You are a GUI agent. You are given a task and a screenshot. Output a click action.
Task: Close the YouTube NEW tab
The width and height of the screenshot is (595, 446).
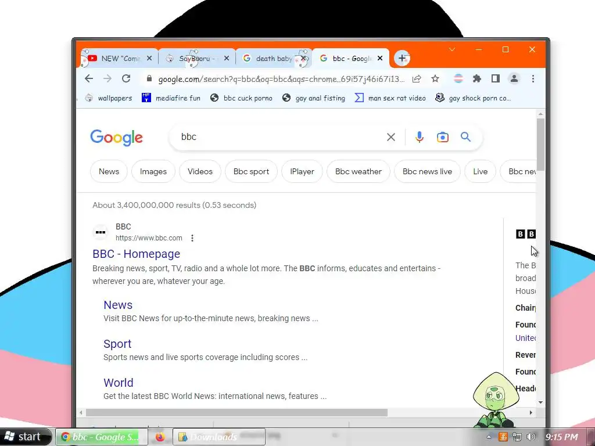coord(149,59)
